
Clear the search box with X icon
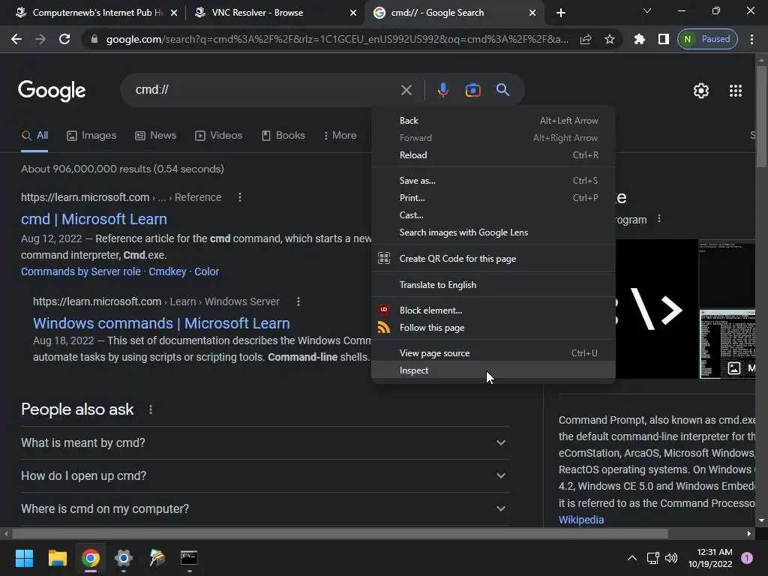[x=406, y=90]
